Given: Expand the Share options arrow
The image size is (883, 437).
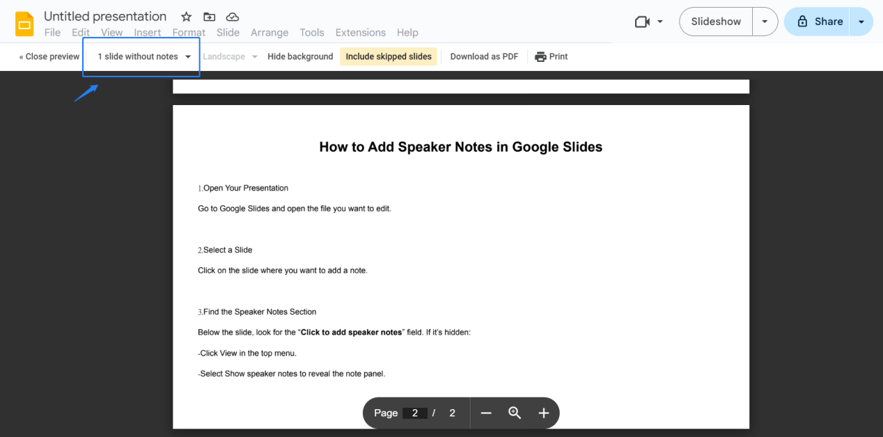Looking at the screenshot, I should click(x=861, y=22).
